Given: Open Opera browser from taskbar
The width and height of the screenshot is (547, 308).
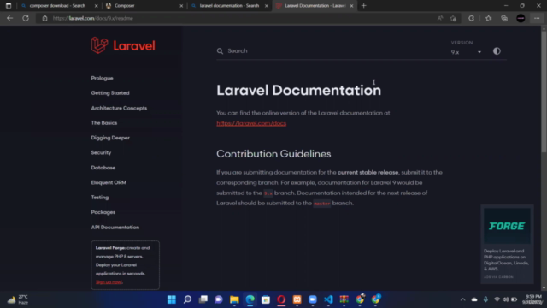Looking at the screenshot, I should [281, 299].
